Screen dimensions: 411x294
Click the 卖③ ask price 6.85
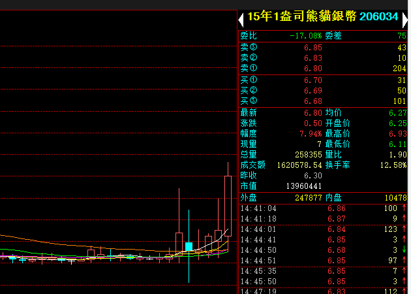[x=313, y=48]
